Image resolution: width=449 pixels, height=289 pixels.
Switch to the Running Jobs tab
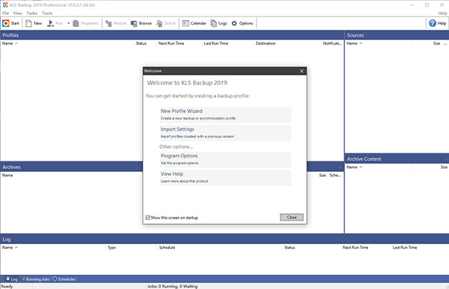tap(35, 279)
